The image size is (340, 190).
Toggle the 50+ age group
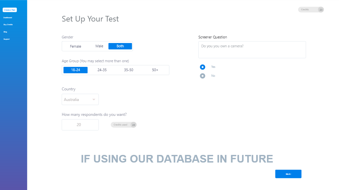point(155,70)
